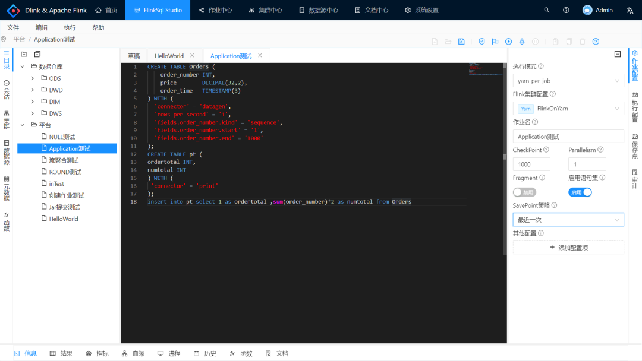Open the 元数据 metadata sidebar panel
This screenshot has width=642, height=361.
[7, 188]
